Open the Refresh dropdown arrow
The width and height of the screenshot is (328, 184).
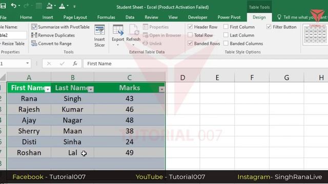[133, 45]
